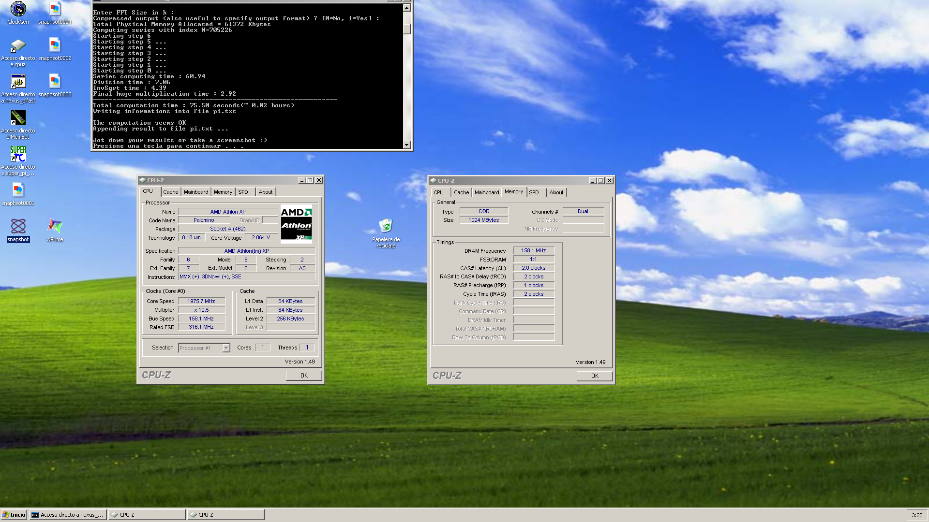This screenshot has width=929, height=522.
Task: Click the left CPU-Z title bar icon
Action: click(142, 180)
